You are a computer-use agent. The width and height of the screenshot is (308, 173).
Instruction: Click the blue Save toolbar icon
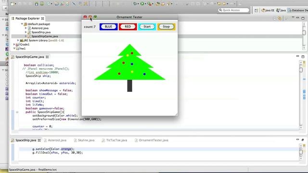(x=37, y=3)
